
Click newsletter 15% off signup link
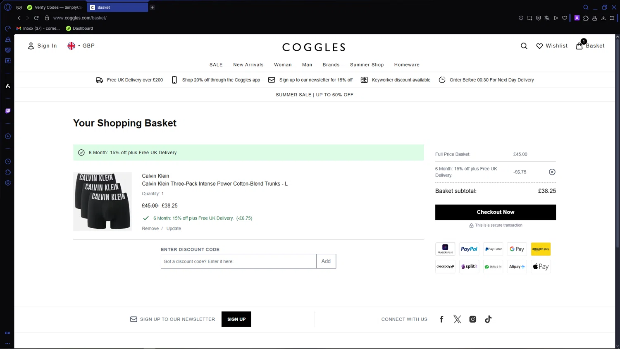click(x=310, y=80)
